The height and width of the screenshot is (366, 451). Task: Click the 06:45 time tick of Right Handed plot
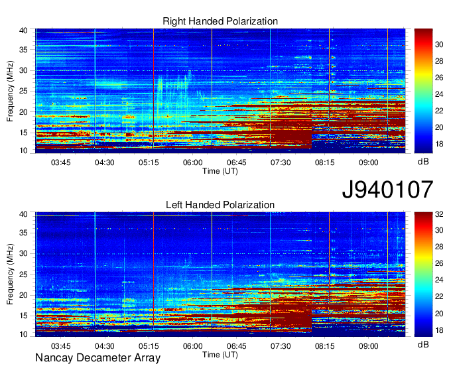click(x=236, y=162)
